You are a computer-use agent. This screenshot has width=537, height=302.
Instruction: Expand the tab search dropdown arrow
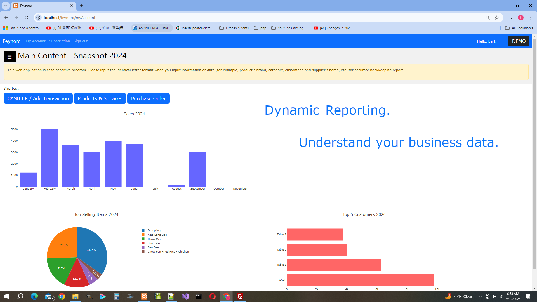tap(5, 6)
